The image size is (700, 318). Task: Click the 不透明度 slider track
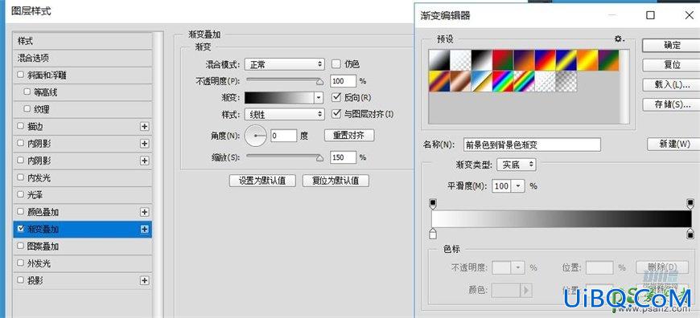pyautogui.click(x=284, y=80)
